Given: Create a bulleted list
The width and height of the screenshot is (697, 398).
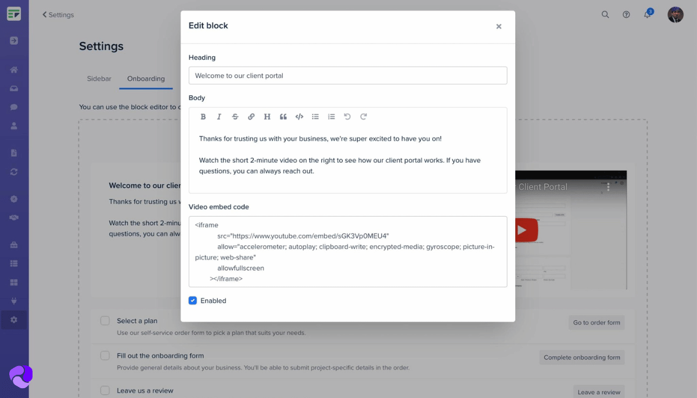Looking at the screenshot, I should [x=315, y=116].
